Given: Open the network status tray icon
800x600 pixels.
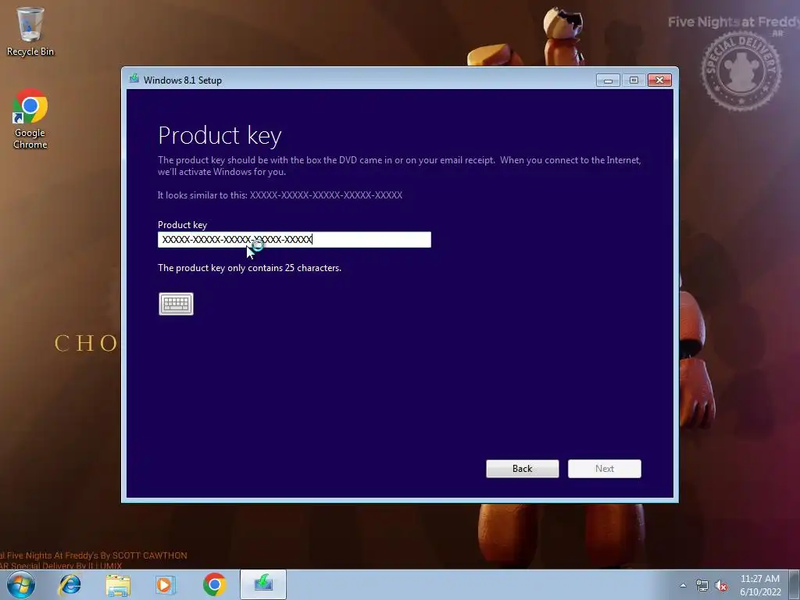Looking at the screenshot, I should [x=702, y=585].
